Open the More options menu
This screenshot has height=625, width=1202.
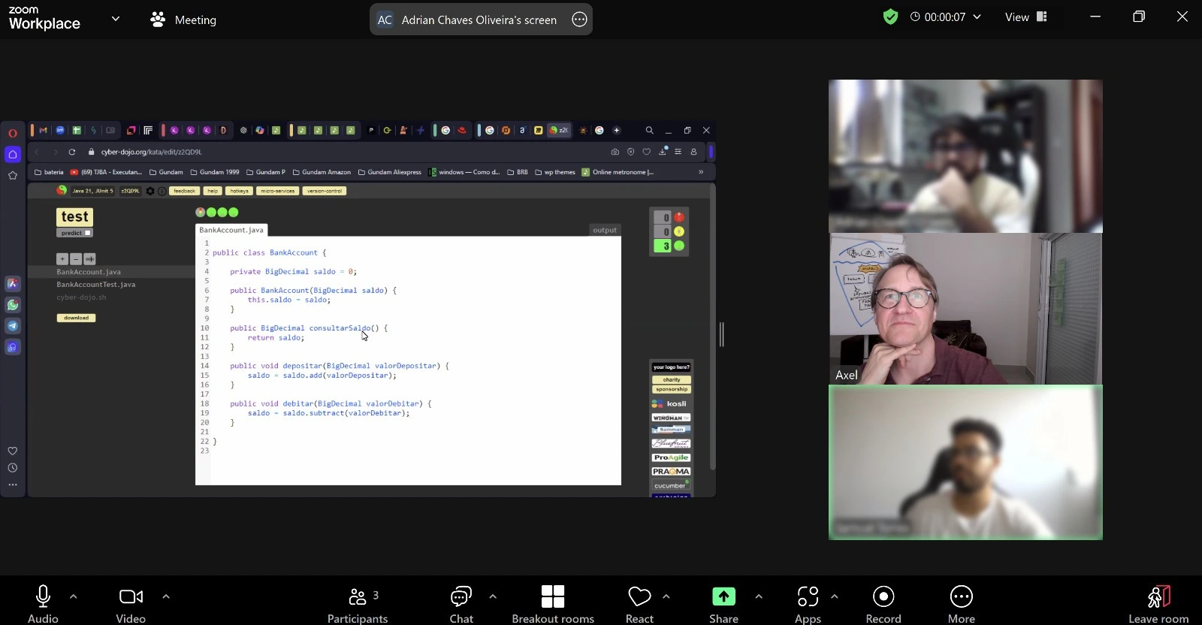[961, 597]
